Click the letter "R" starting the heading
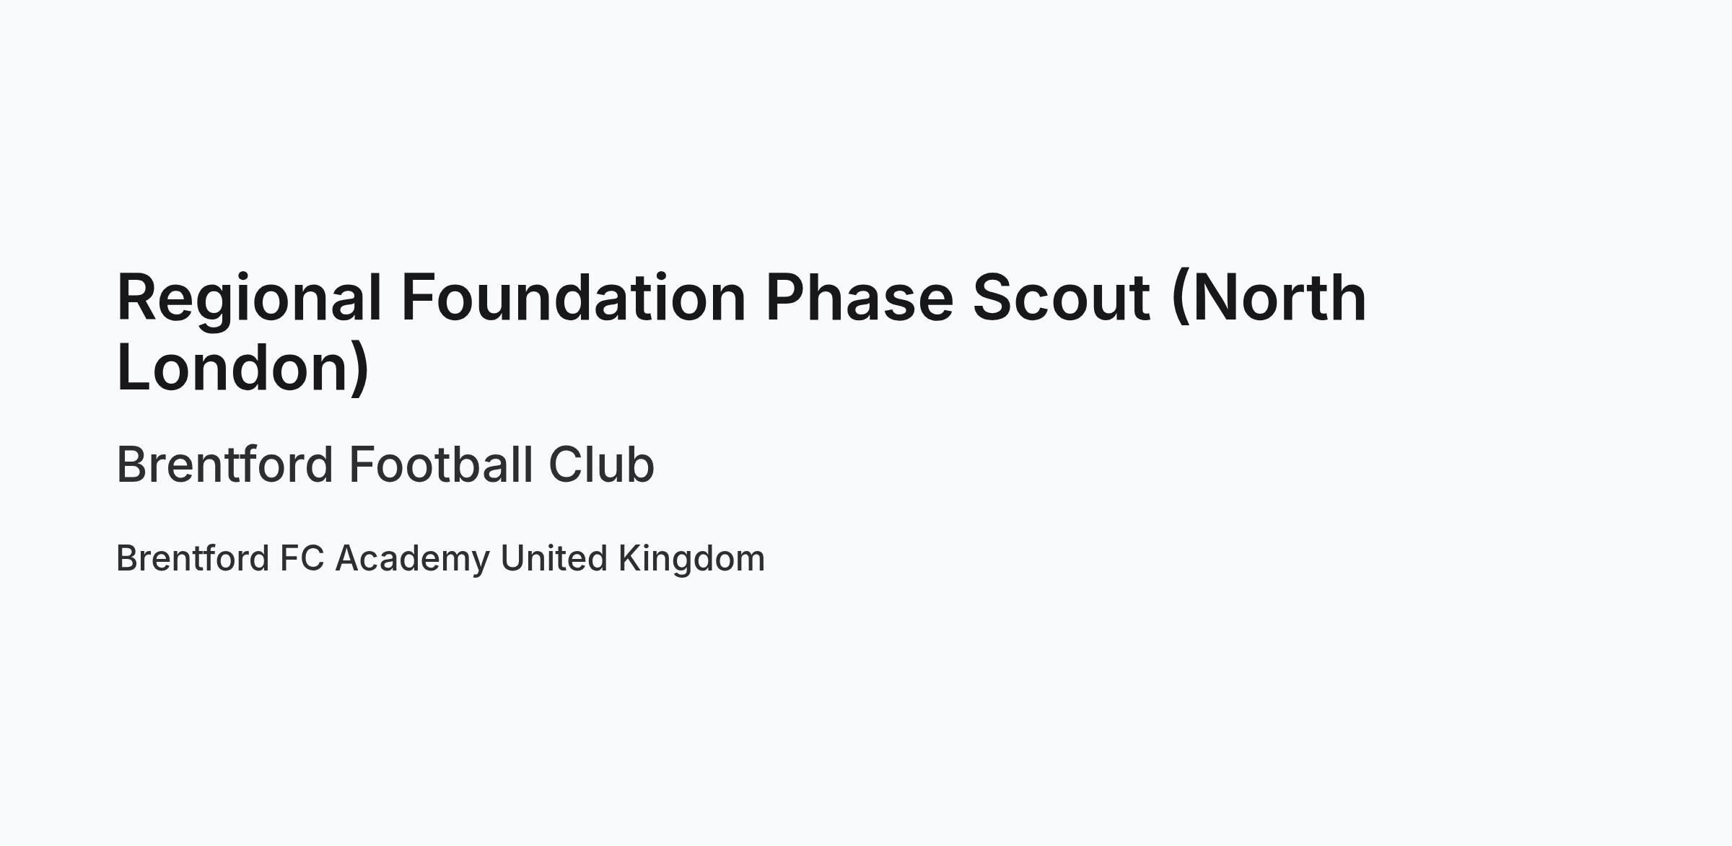Screen dimensions: 1732x846 tap(136, 297)
